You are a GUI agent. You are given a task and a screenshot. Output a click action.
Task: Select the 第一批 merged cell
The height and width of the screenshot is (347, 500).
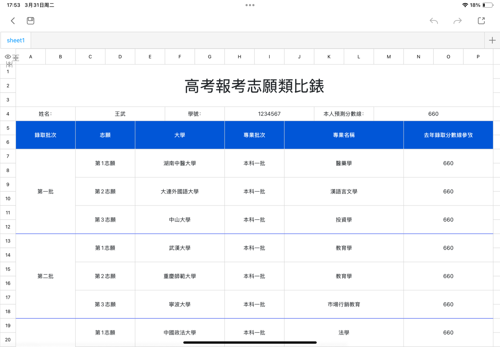[x=45, y=191]
